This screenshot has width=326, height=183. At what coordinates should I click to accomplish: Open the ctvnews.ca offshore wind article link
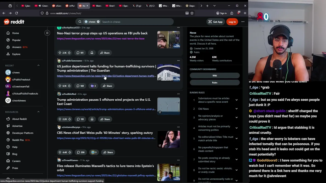click(x=106, y=109)
